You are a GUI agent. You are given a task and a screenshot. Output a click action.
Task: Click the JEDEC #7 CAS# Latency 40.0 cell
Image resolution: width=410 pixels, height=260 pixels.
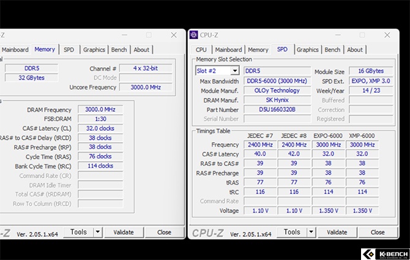[260, 154]
